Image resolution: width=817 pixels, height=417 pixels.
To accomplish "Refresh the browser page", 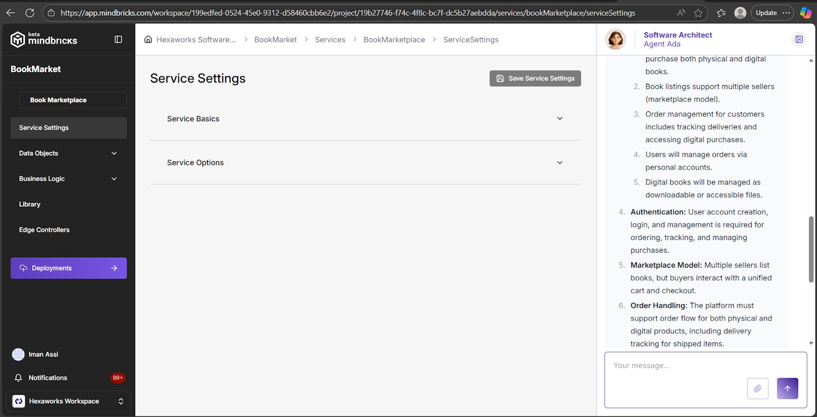I will 30,13.
